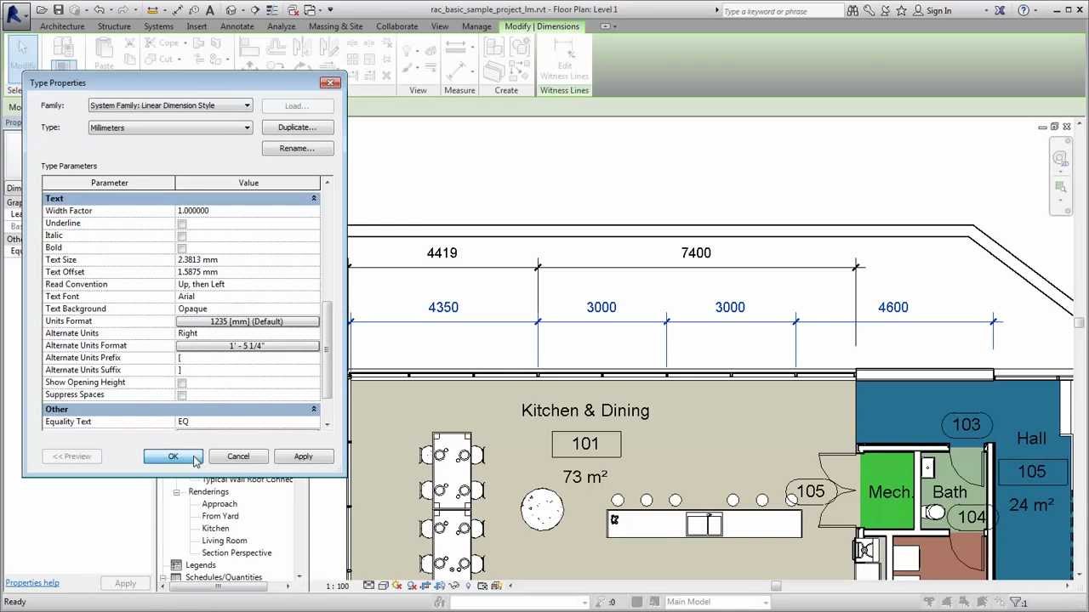This screenshot has width=1089, height=612.
Task: Open the Type dropdown showing Millimeters
Action: pyautogui.click(x=171, y=127)
